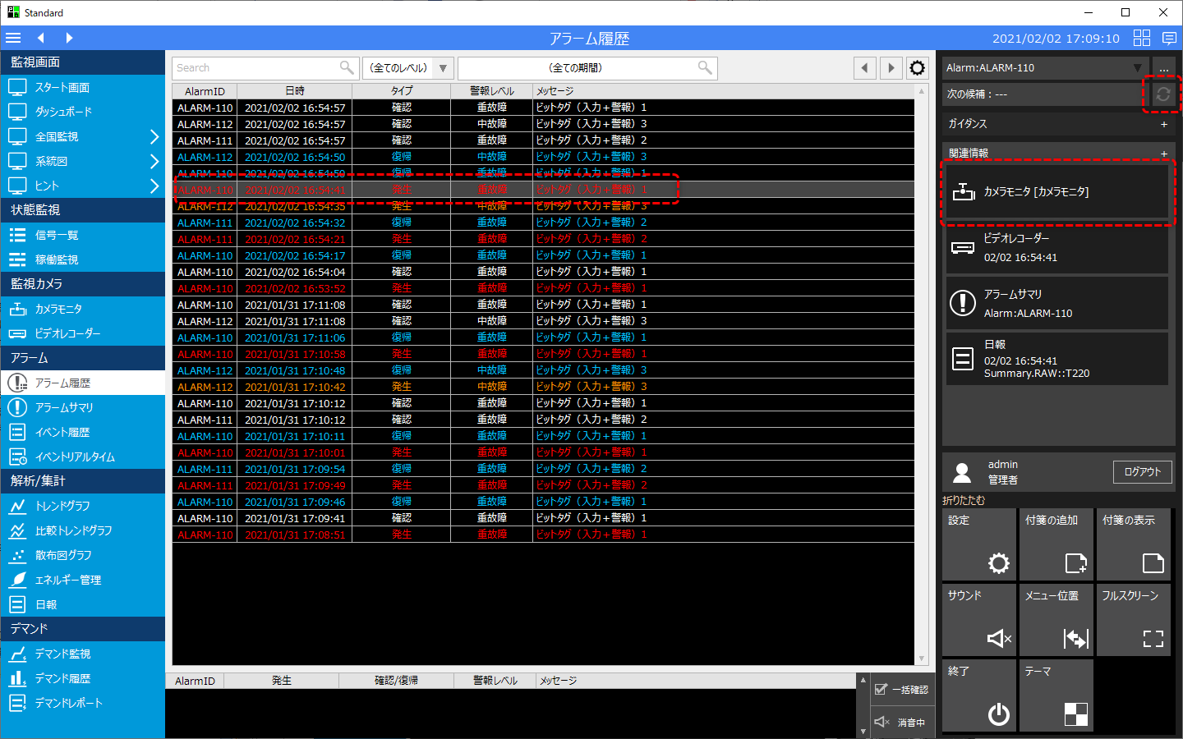
Task: Click the refresh icon beside 次の候補
Action: [1162, 94]
